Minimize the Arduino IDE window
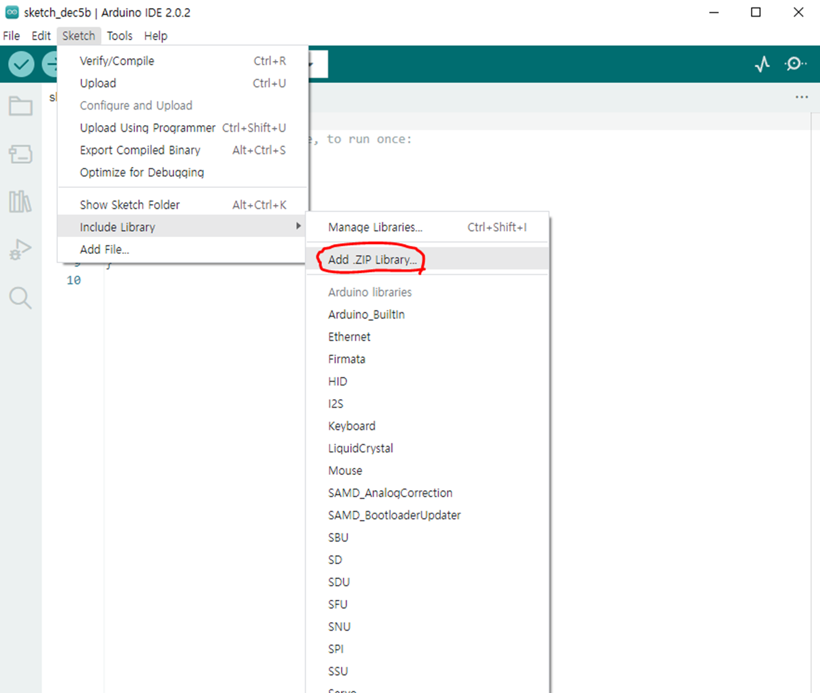The width and height of the screenshot is (820, 693). point(714,12)
